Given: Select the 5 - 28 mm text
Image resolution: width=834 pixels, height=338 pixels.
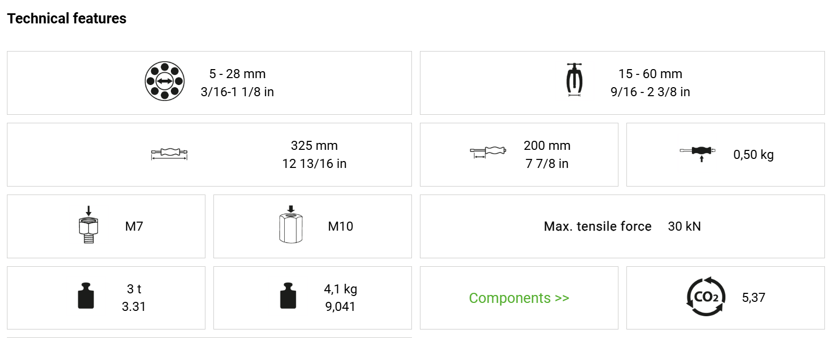Looking at the screenshot, I should click(237, 74).
